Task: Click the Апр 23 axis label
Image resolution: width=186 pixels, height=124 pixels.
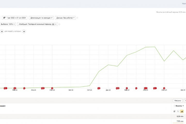Action: click(33, 90)
